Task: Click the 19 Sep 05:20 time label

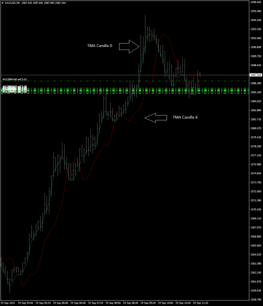Action: [43, 303]
